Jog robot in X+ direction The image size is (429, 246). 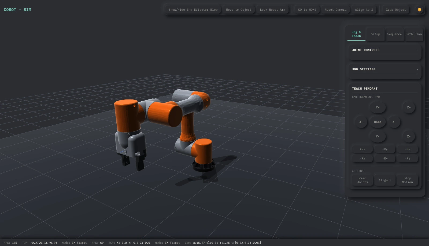click(x=361, y=122)
